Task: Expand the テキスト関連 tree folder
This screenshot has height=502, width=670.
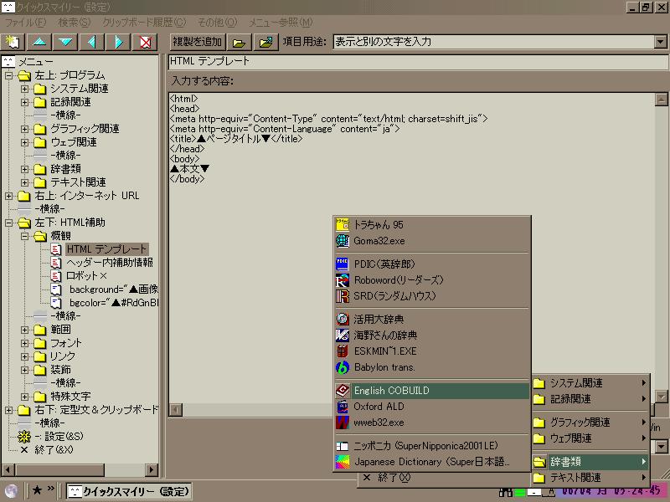Action: coord(25,182)
